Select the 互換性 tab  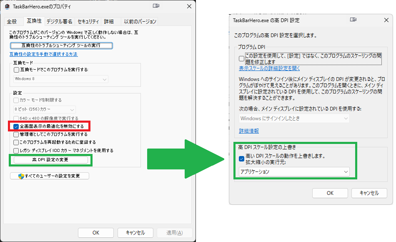coord(34,21)
